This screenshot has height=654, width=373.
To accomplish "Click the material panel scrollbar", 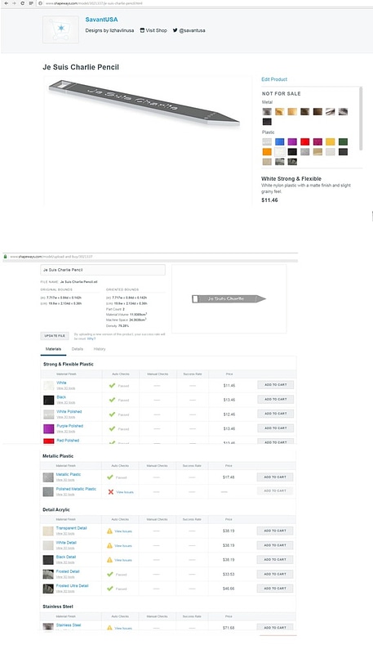I will pyautogui.click(x=361, y=119).
